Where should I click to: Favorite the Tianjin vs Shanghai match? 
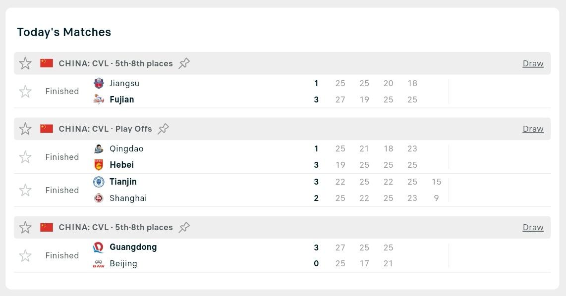tap(25, 190)
